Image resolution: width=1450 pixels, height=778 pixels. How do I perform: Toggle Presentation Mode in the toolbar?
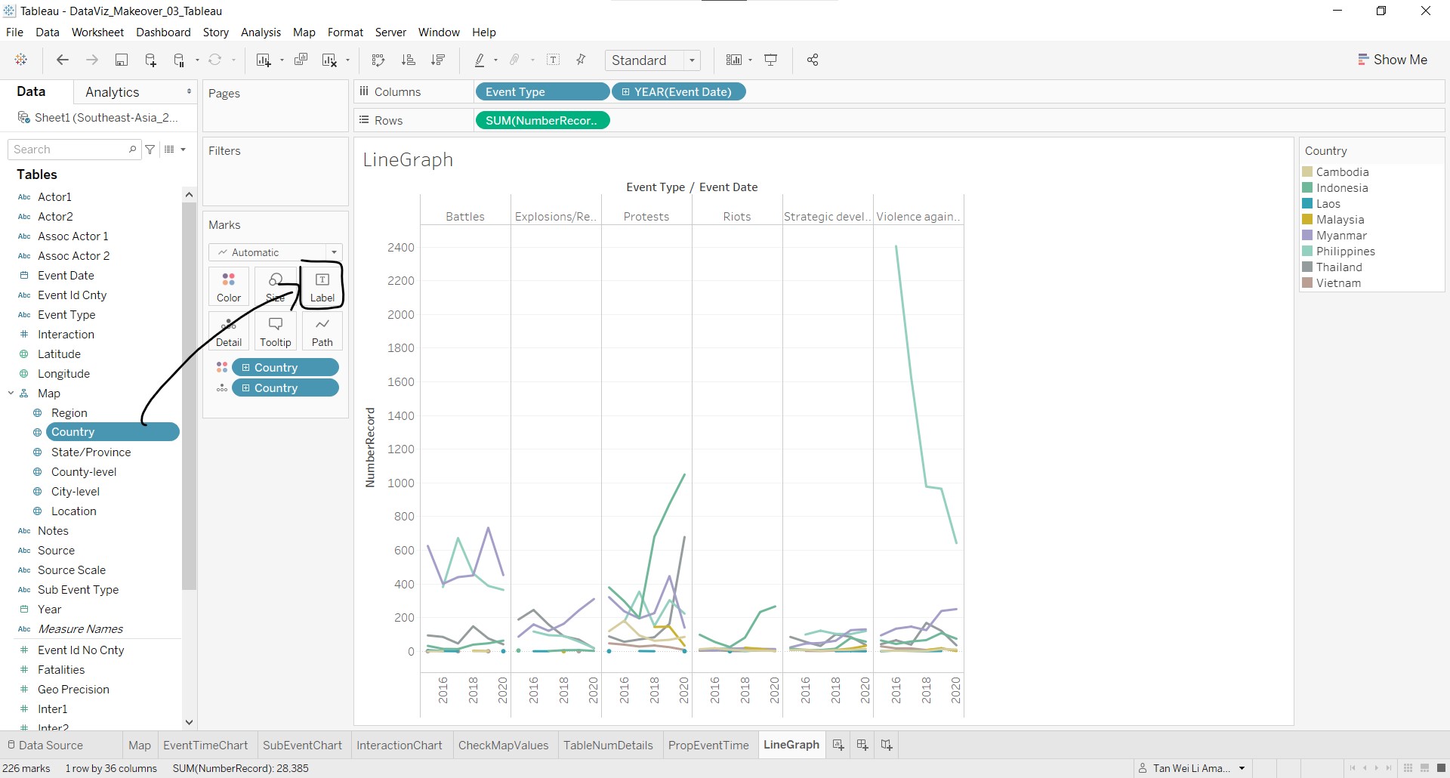[771, 60]
